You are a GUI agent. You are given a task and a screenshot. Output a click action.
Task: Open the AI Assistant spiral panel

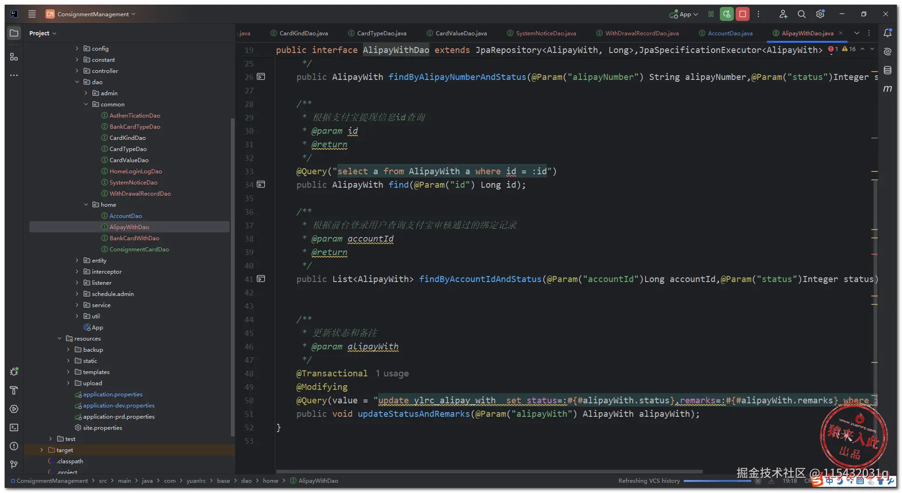pyautogui.click(x=888, y=52)
